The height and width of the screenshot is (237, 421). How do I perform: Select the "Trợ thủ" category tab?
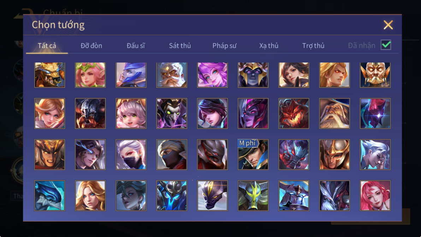(313, 46)
